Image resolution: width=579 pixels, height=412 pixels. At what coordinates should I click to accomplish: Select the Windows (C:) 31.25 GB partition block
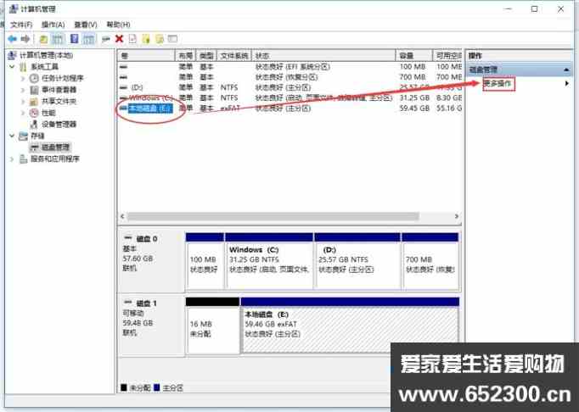point(269,260)
